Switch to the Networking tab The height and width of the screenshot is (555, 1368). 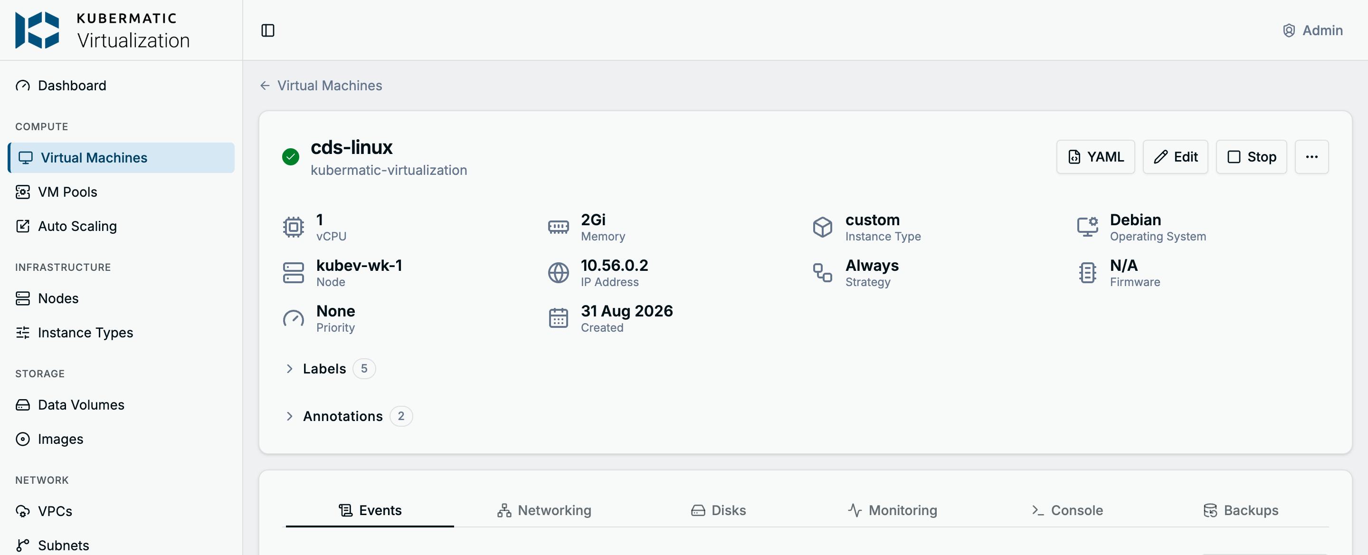pyautogui.click(x=544, y=510)
